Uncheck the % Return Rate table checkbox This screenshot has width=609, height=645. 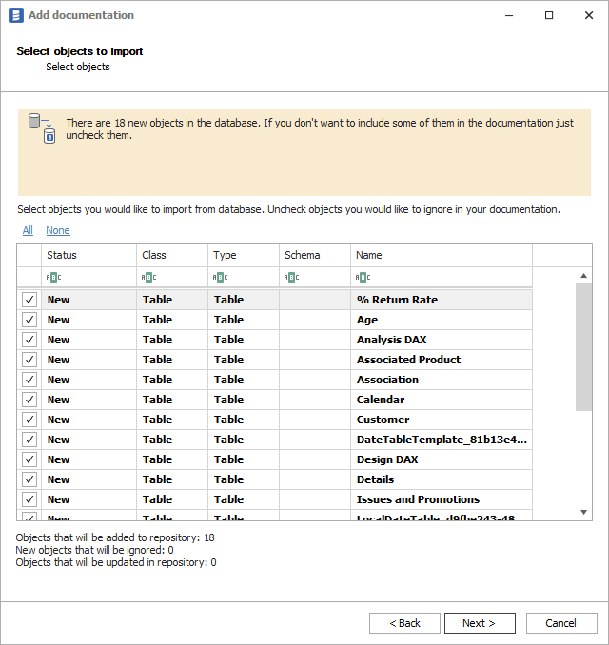point(29,300)
